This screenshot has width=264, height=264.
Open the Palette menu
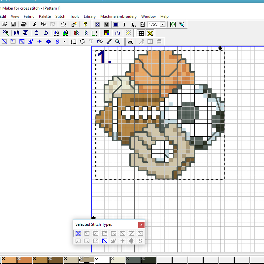45,16
